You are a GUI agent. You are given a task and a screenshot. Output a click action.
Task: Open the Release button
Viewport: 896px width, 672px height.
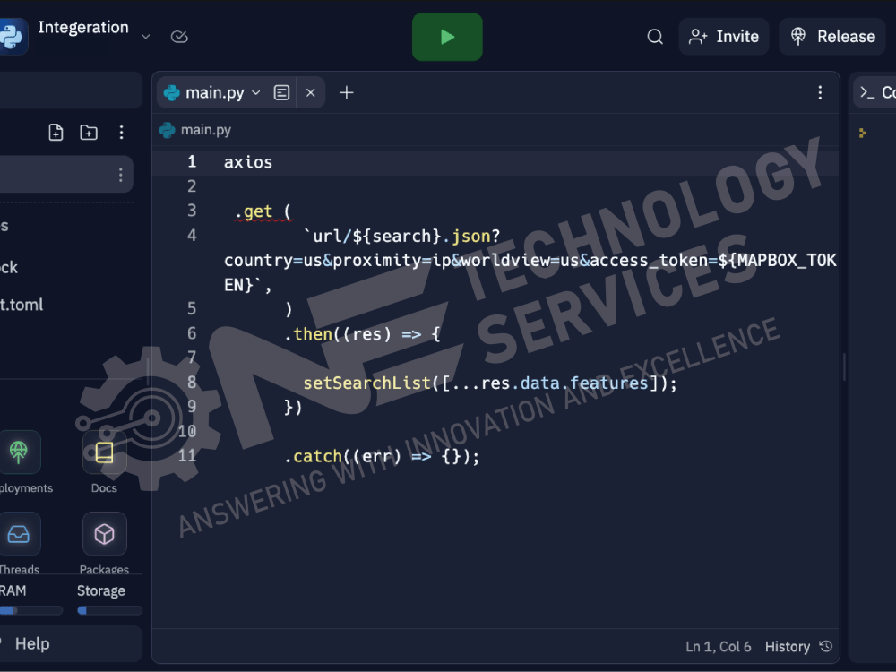click(x=832, y=37)
